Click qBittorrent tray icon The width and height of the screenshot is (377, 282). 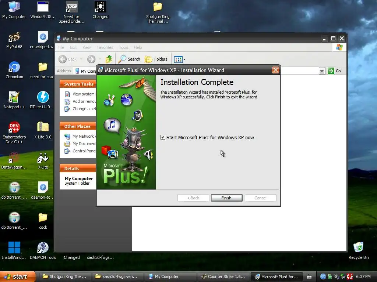(323, 276)
